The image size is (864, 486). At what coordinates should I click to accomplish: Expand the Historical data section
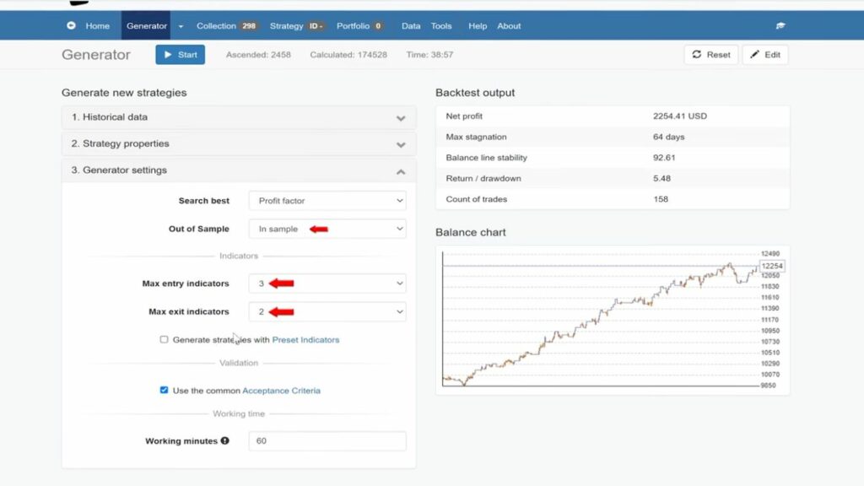pos(238,117)
